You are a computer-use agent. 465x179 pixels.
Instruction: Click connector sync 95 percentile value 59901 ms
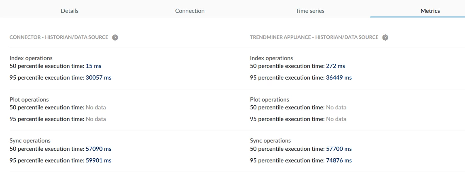coord(98,160)
